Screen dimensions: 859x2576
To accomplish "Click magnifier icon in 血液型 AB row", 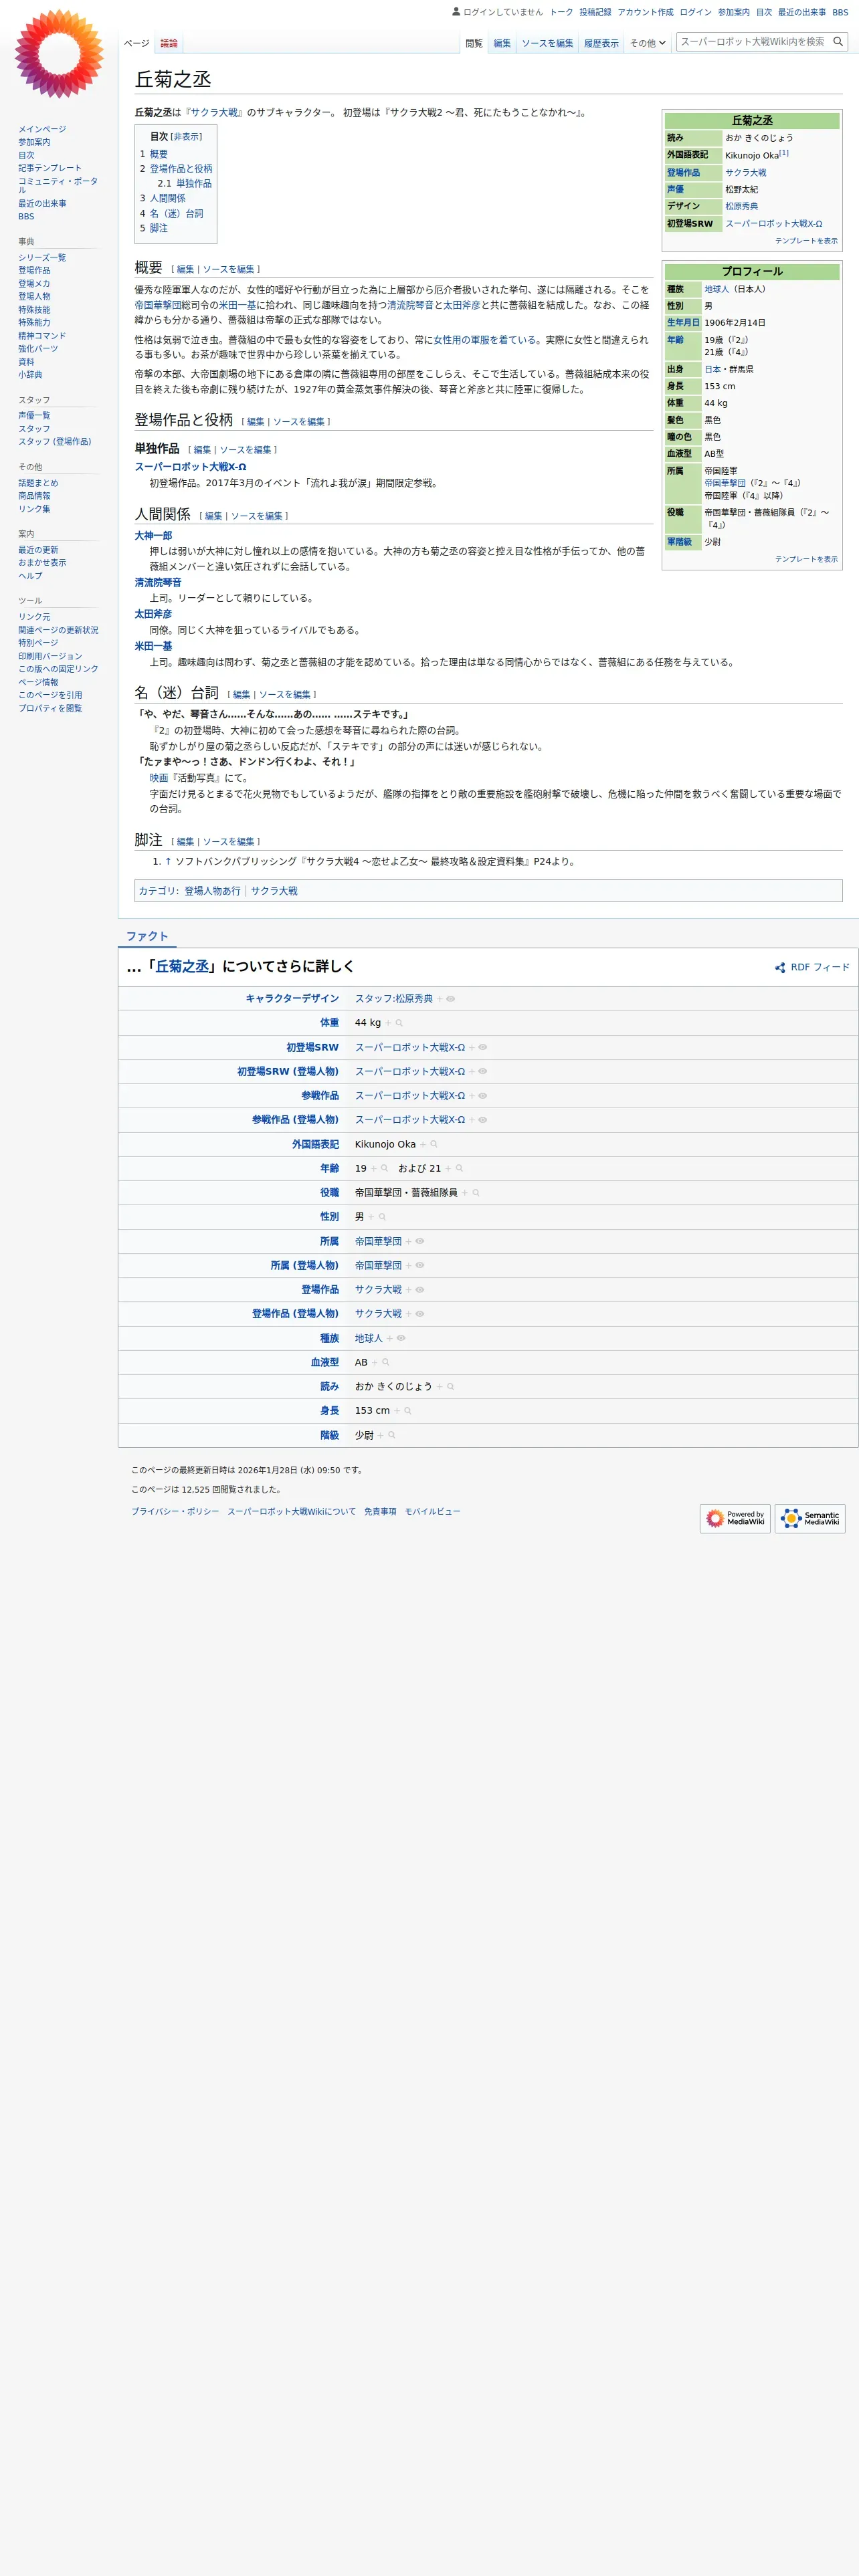I will pos(386,1362).
